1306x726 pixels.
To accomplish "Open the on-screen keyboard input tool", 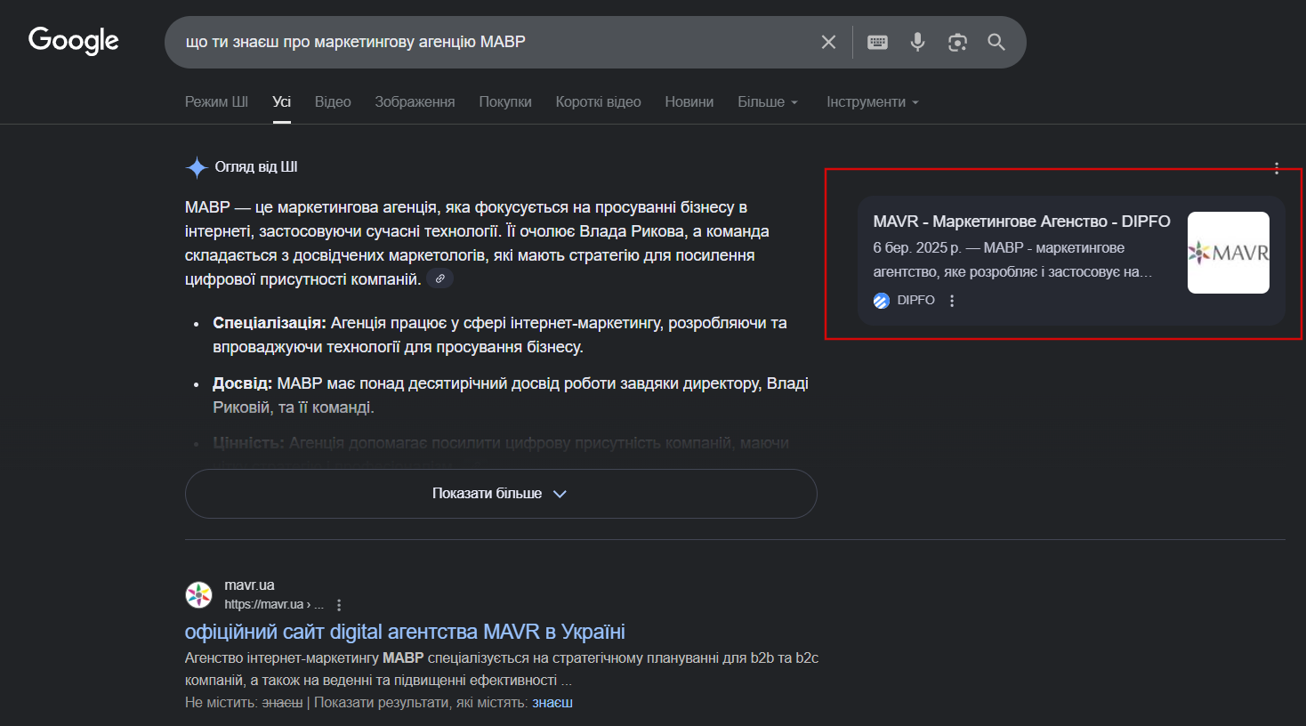I will [877, 42].
